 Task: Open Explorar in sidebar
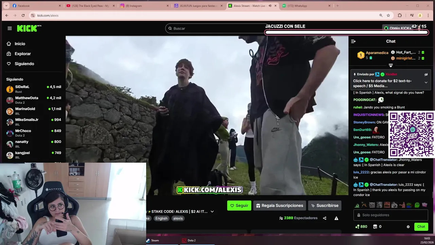click(22, 54)
